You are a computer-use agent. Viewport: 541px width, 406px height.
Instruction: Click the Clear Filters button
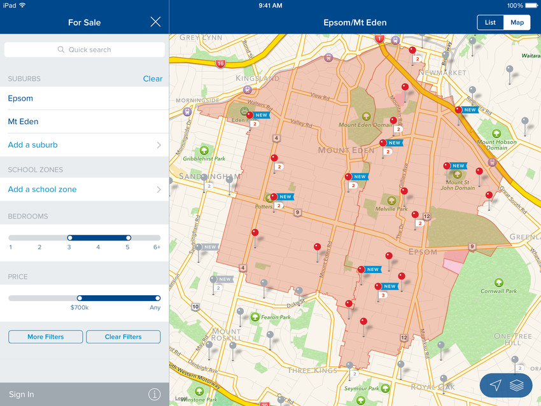click(123, 337)
